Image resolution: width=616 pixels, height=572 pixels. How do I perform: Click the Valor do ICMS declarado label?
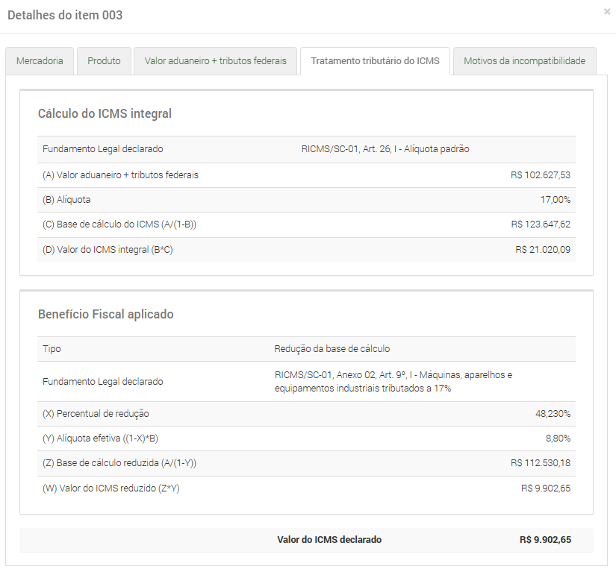tap(329, 540)
